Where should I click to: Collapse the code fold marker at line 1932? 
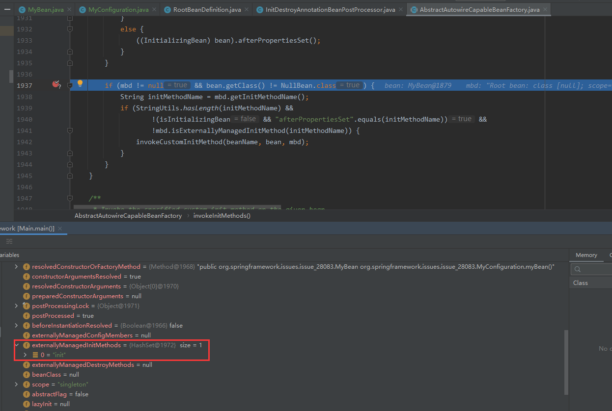click(70, 29)
